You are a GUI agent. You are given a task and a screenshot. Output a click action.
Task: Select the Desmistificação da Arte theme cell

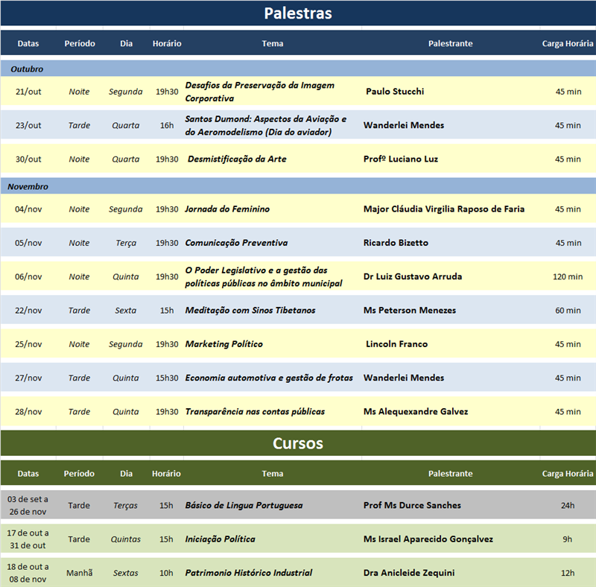(x=237, y=159)
